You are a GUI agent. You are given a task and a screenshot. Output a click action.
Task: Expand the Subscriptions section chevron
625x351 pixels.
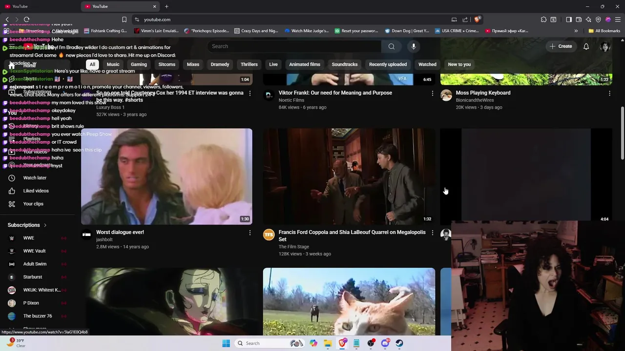(x=45, y=225)
